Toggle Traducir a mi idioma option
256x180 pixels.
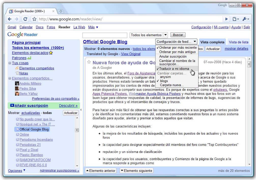tap(177, 69)
